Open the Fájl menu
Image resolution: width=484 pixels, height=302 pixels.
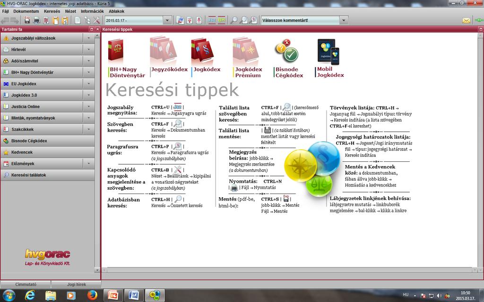[6, 11]
